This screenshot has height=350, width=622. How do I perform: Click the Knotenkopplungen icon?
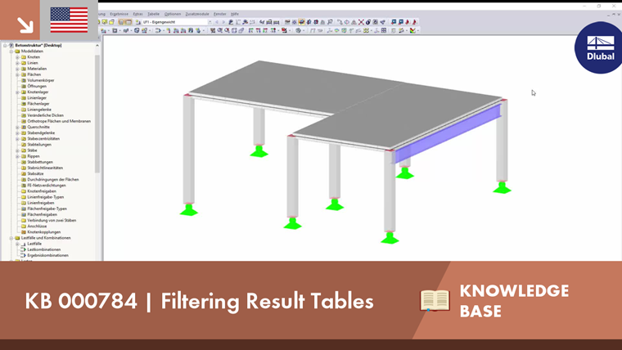(x=24, y=232)
